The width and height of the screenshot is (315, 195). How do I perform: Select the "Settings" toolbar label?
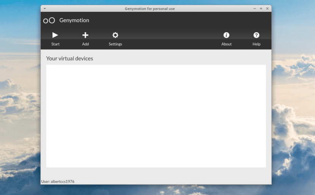pyautogui.click(x=115, y=44)
